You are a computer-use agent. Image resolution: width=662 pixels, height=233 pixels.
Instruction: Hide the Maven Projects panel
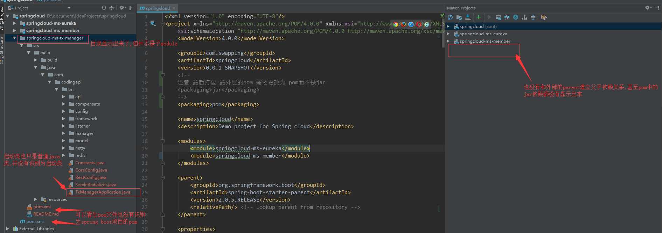657,8
